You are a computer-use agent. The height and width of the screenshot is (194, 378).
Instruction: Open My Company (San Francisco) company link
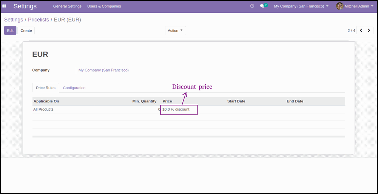(104, 70)
